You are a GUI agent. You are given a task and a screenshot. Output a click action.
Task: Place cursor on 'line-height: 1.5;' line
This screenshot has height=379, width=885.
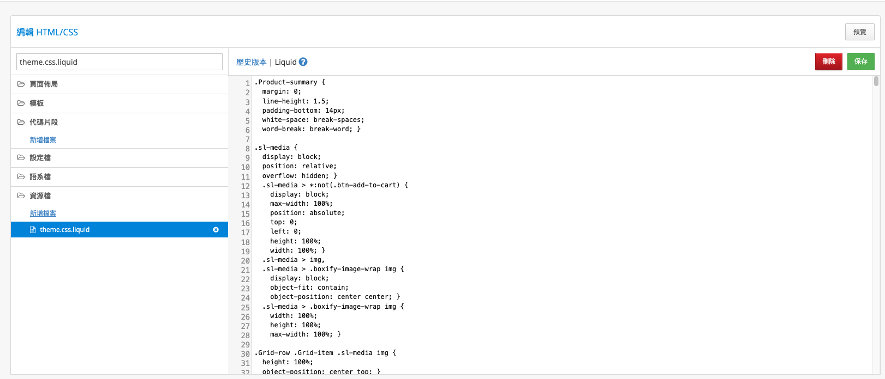tap(296, 101)
